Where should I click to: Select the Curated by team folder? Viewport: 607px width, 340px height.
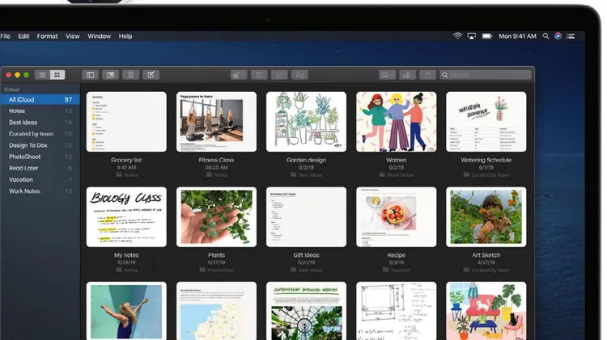click(x=40, y=134)
